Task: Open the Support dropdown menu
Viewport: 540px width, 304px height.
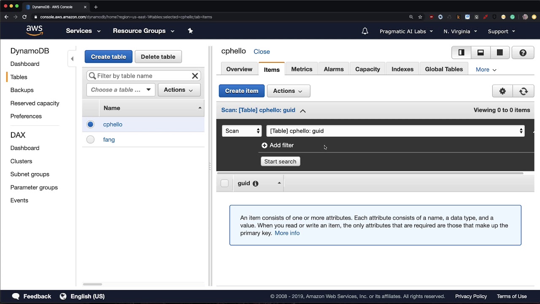Action: click(x=502, y=31)
